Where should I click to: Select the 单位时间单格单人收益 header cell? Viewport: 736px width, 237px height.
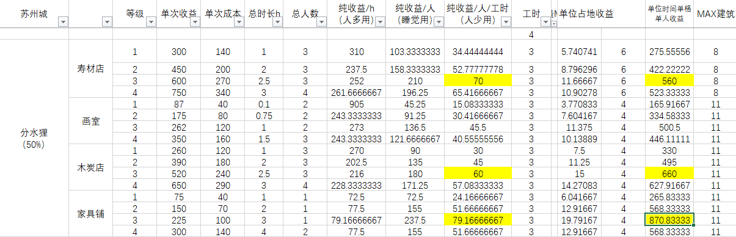(x=669, y=15)
